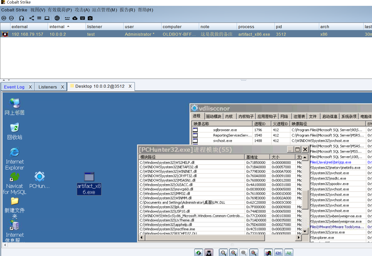Send Windows key flag button
Screen dimensions: 372x256
(x=268, y=252)
